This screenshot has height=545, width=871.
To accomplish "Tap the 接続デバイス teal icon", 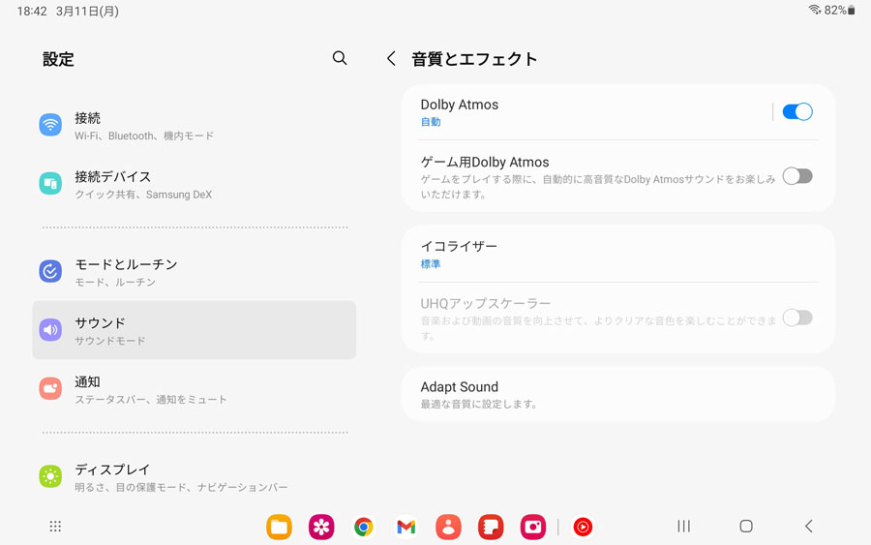I will point(50,183).
